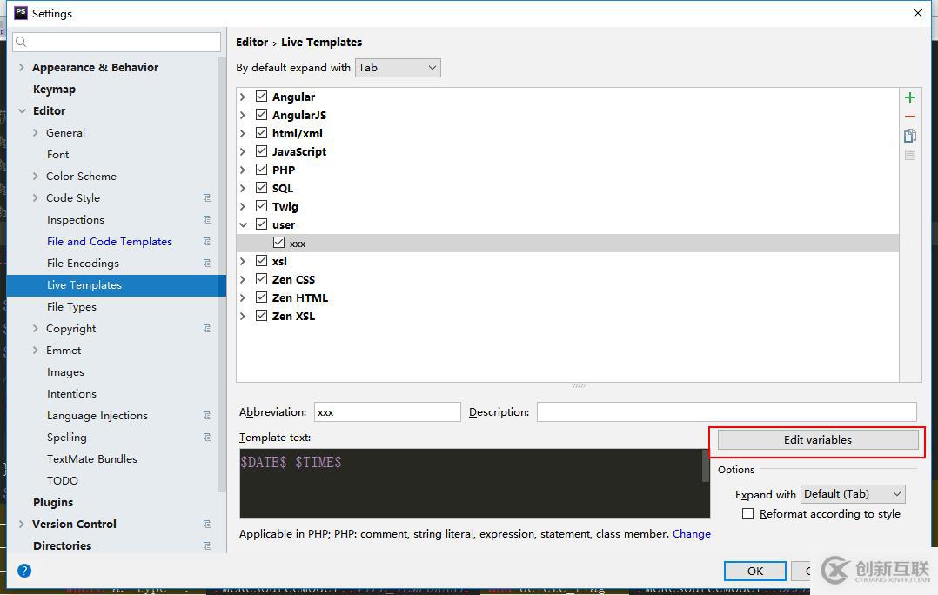Open the 'By default expand with' dropdown
The width and height of the screenshot is (938, 595).
pos(398,68)
